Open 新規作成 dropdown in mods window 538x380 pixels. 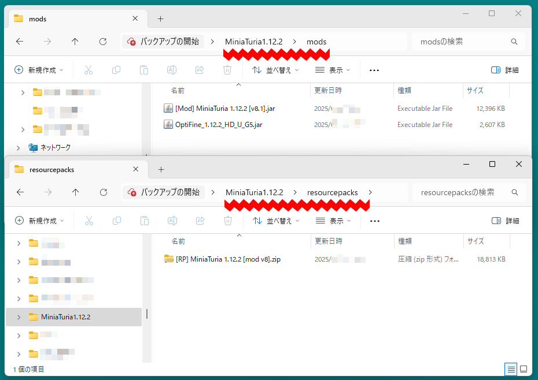click(39, 70)
